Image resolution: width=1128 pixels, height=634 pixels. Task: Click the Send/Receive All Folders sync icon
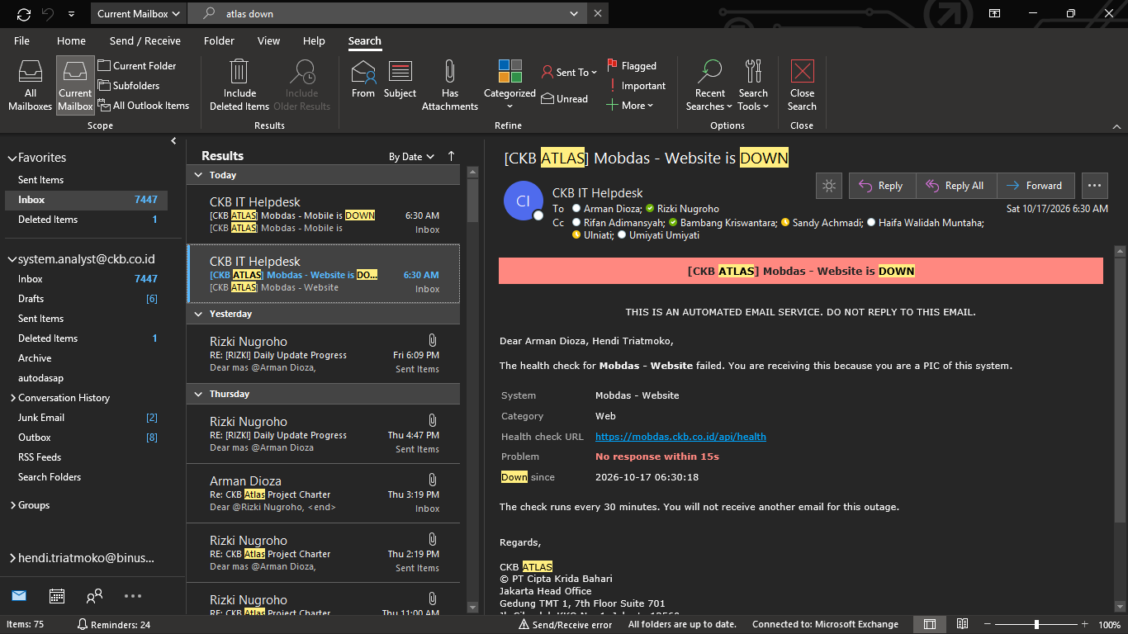coord(23,14)
